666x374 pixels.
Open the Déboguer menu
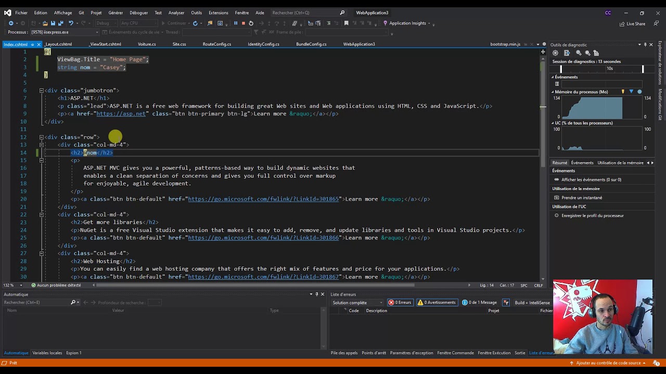point(138,12)
